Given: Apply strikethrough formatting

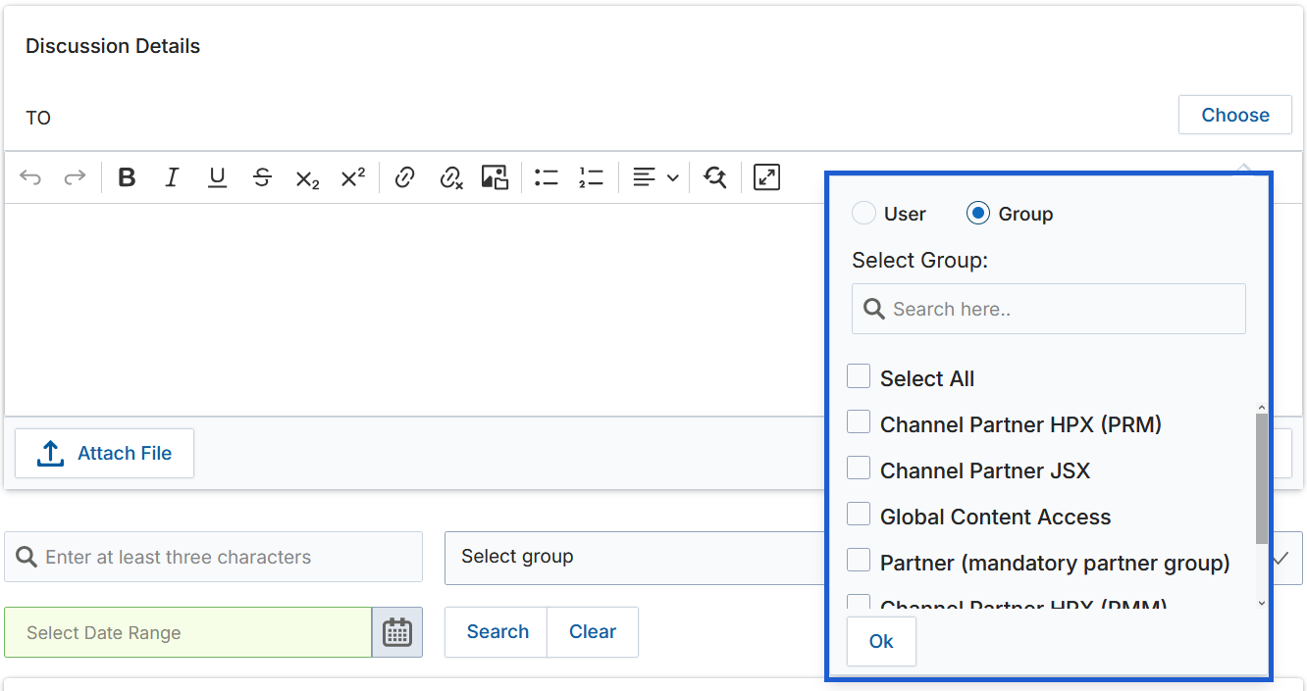Looking at the screenshot, I should (262, 177).
